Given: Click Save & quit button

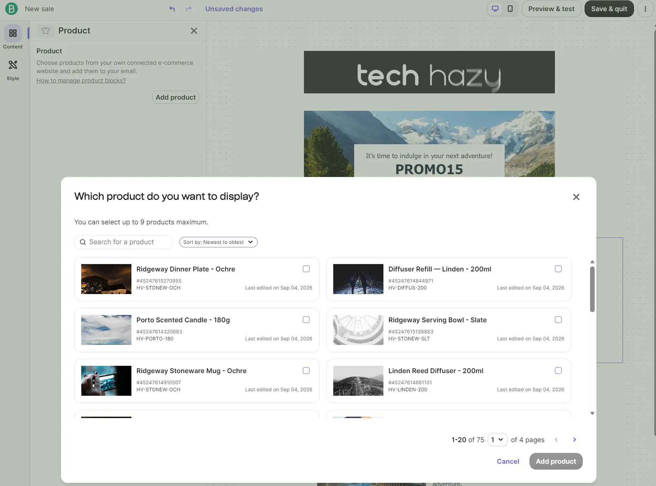Looking at the screenshot, I should pyautogui.click(x=609, y=9).
